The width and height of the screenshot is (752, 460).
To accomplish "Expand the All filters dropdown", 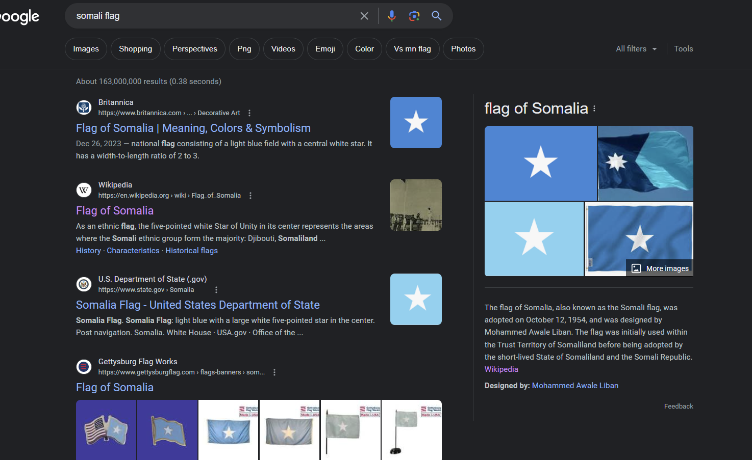I will [x=636, y=49].
